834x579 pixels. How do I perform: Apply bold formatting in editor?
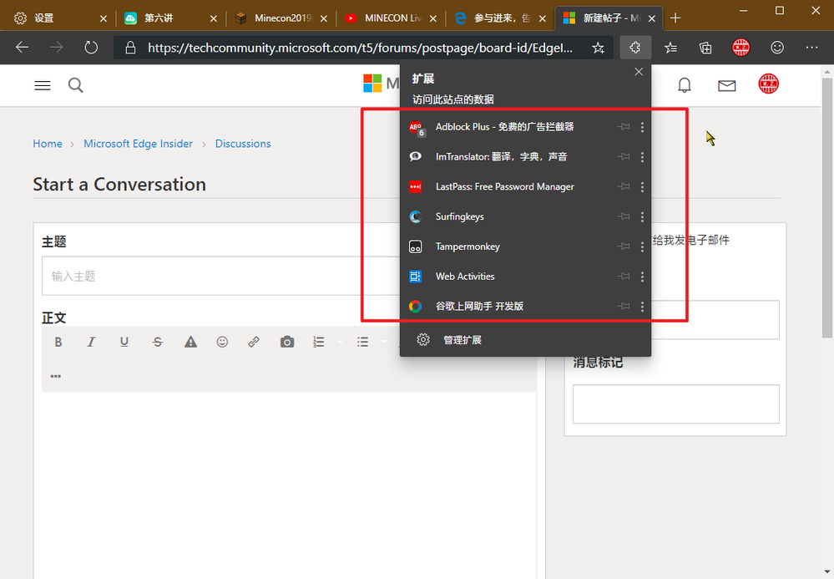point(58,343)
